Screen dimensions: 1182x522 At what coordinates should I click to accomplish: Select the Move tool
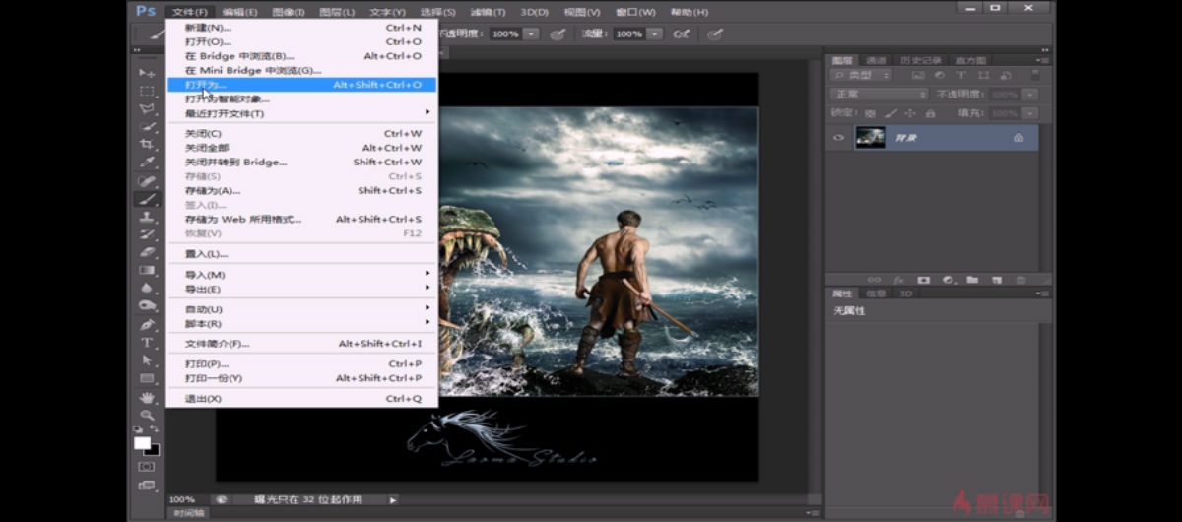(147, 73)
